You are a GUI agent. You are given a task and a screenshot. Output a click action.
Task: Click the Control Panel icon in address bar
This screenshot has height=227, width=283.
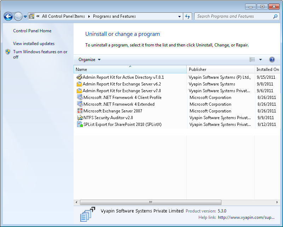(x=31, y=16)
